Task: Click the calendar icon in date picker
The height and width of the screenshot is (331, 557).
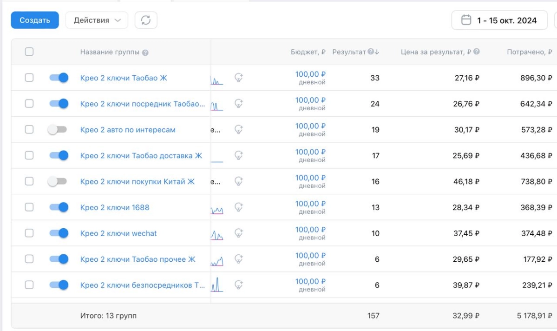Action: (466, 20)
